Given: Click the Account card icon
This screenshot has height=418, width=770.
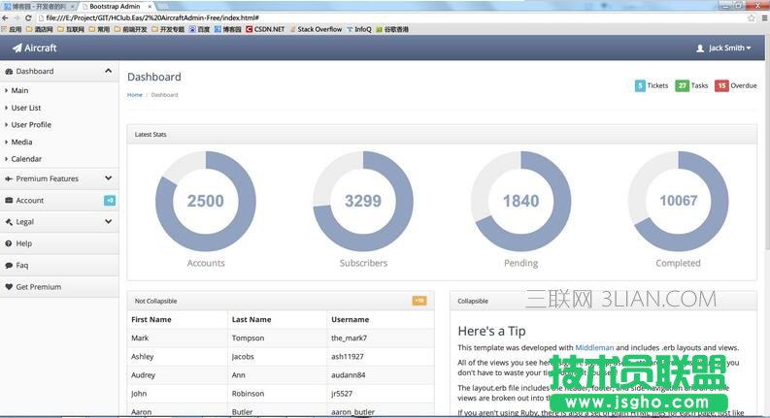Looking at the screenshot, I should (9, 200).
